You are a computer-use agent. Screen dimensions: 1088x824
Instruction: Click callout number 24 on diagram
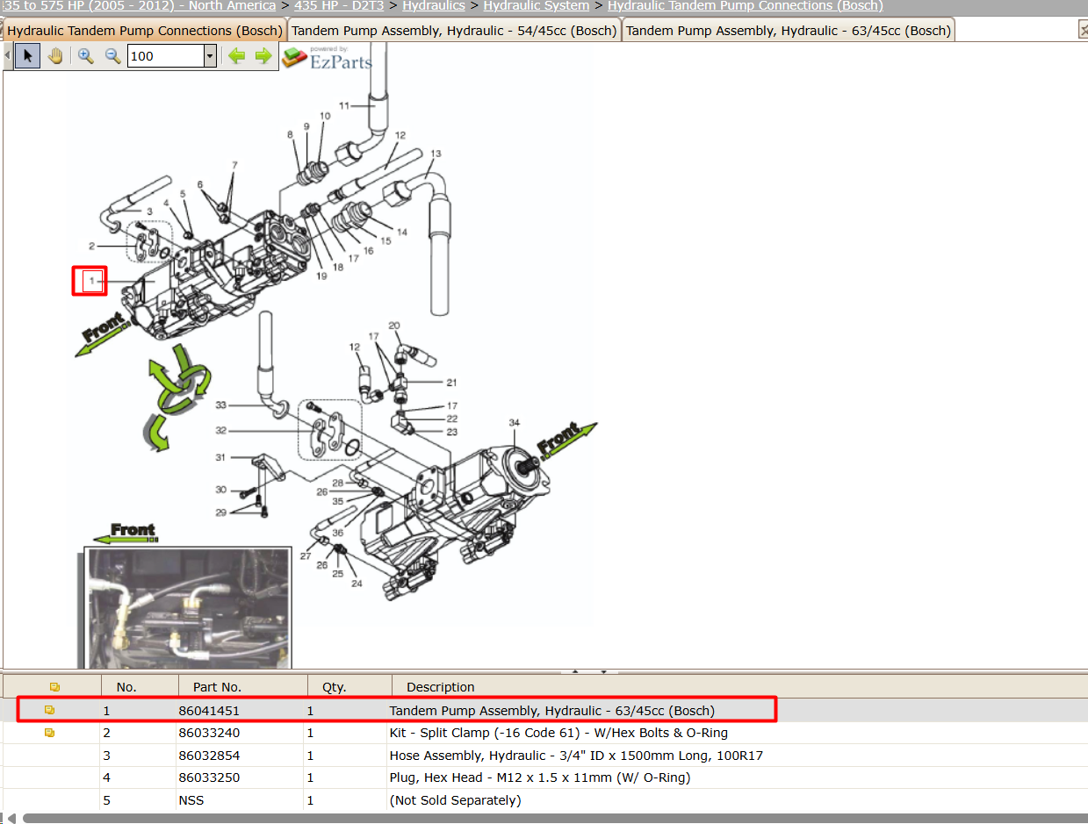(x=357, y=584)
